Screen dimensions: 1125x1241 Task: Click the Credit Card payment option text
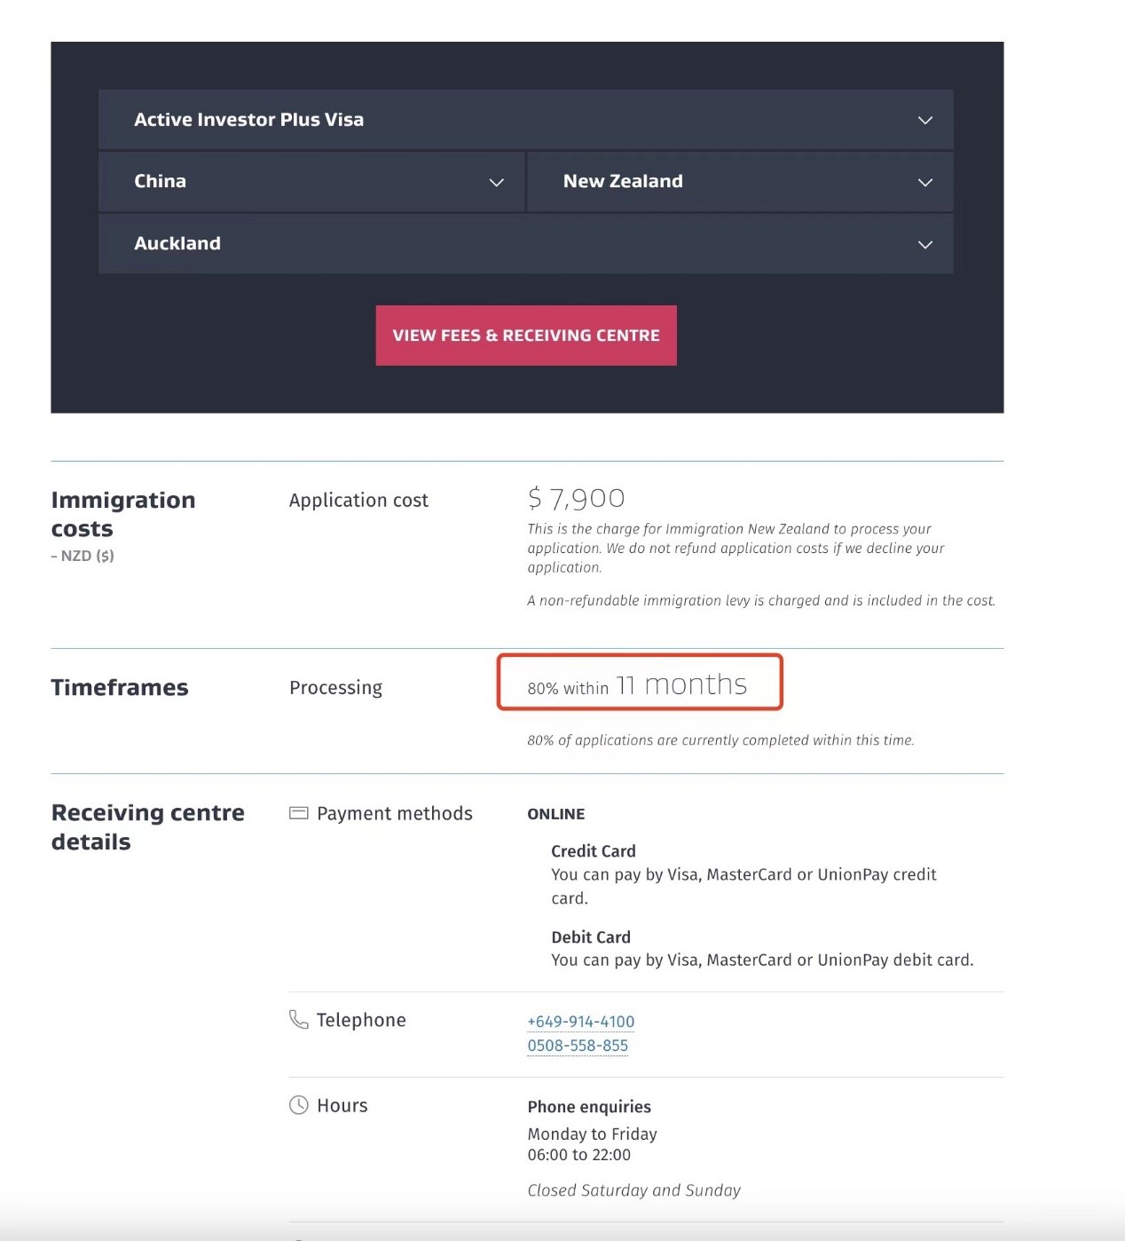(x=594, y=851)
